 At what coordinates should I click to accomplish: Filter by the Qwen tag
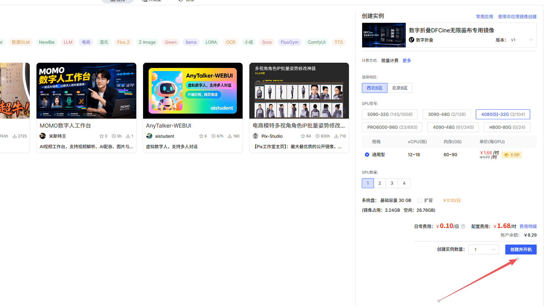[x=171, y=42]
